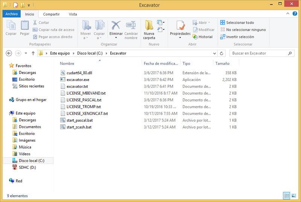Image resolution: width=301 pixels, height=202 pixels.
Task: Expand the address bar history dropdown
Action: pos(214,54)
